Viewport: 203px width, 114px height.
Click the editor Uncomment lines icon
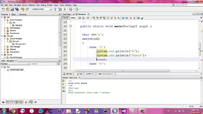(142, 18)
